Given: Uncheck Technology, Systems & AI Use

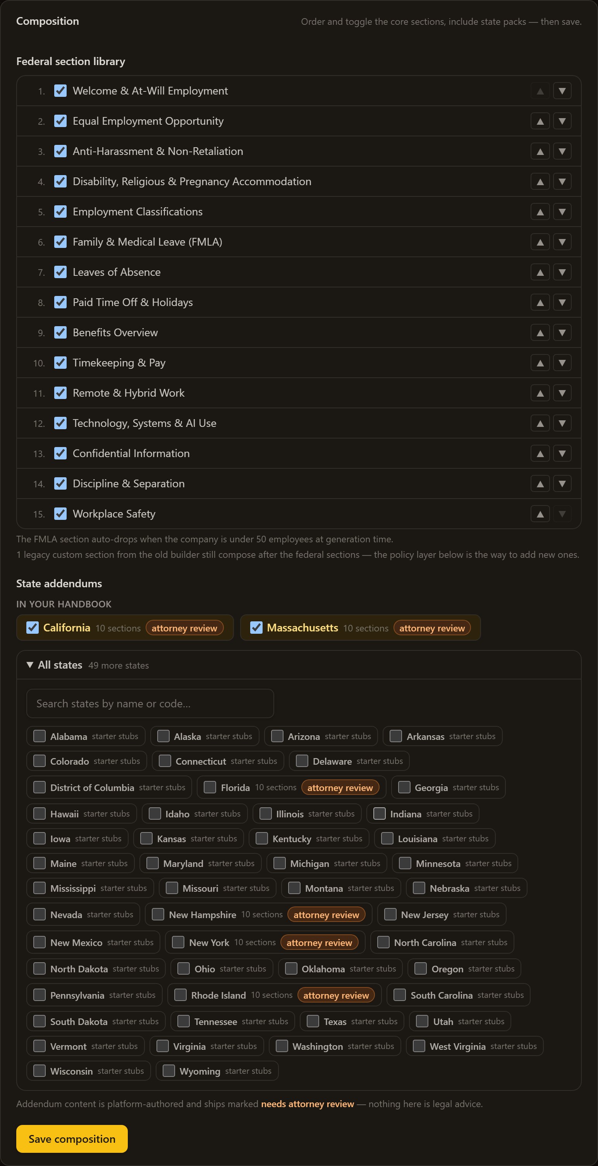Looking at the screenshot, I should pos(60,423).
